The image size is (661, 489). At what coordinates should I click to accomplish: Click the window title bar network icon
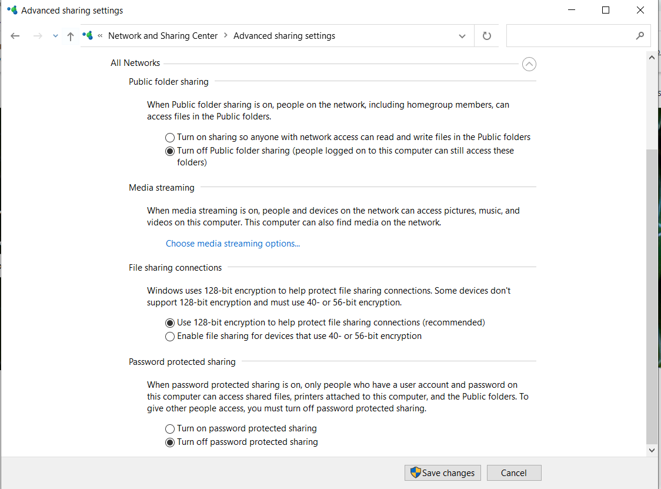pyautogui.click(x=12, y=10)
